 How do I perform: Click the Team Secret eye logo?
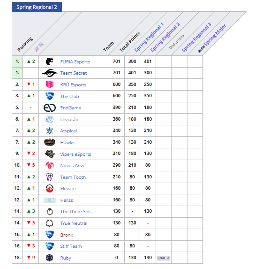pyautogui.click(x=50, y=73)
